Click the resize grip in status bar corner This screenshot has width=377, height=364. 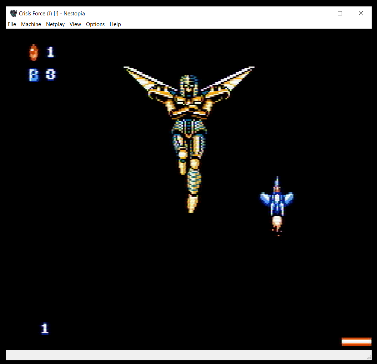[x=369, y=358]
